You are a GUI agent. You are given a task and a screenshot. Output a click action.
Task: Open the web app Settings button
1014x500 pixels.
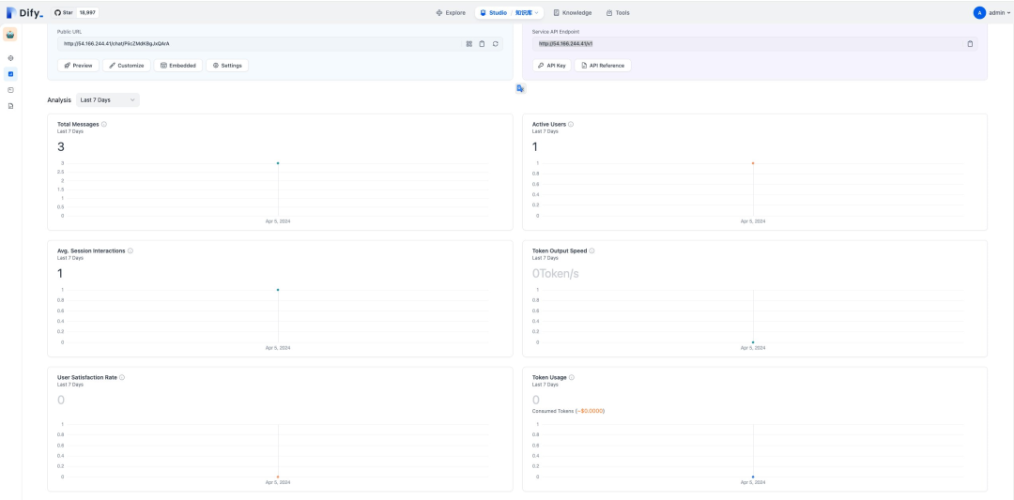[227, 66]
